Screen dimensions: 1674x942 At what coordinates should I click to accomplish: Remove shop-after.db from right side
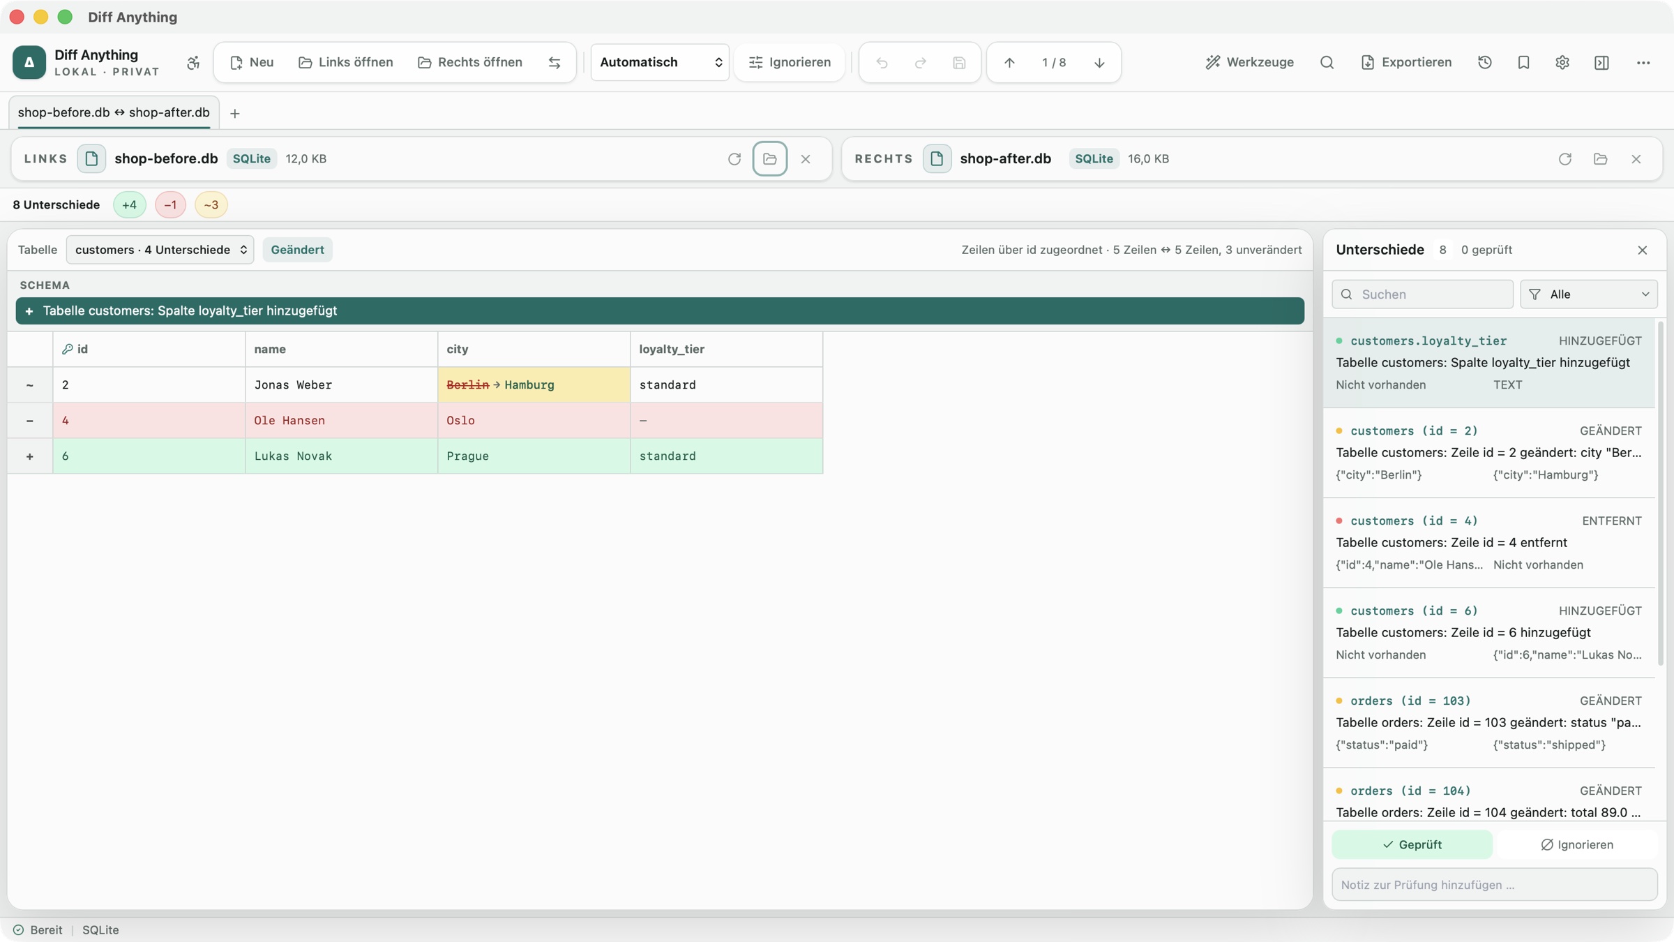pos(1636,159)
